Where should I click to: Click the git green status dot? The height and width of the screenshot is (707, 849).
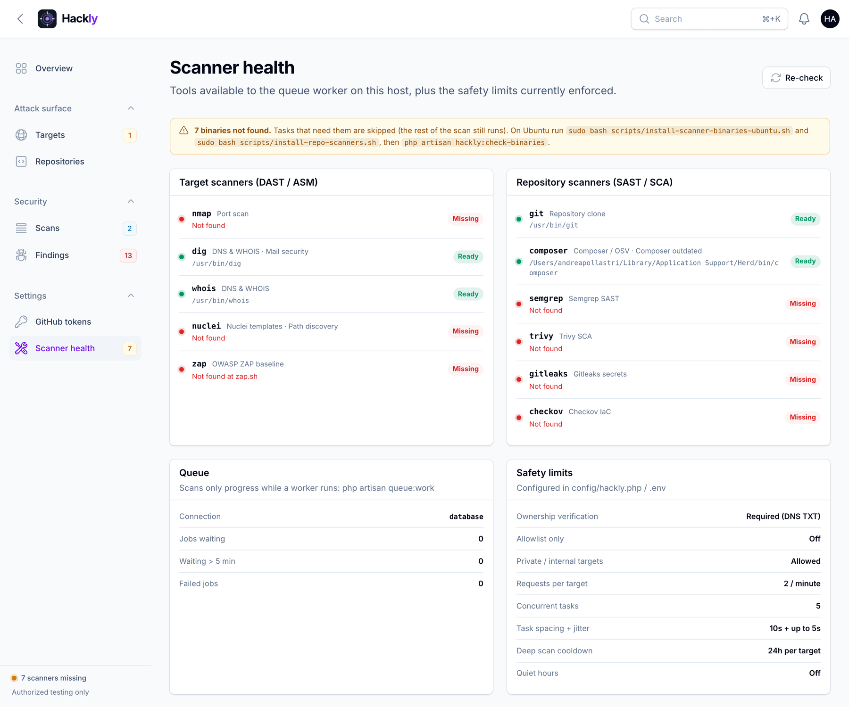[519, 219]
